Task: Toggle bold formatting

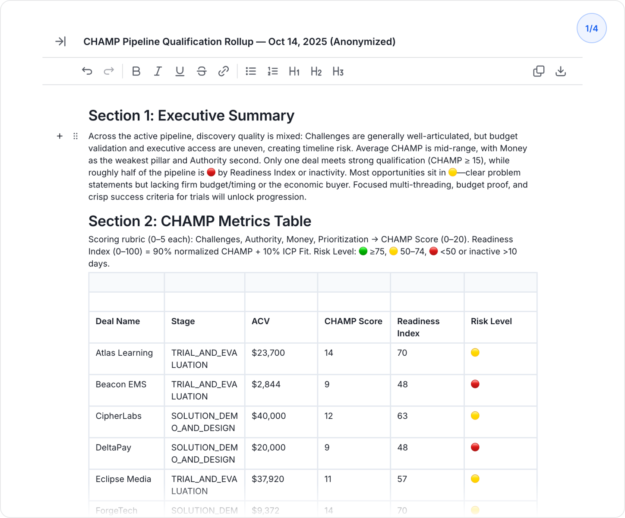Action: tap(136, 71)
